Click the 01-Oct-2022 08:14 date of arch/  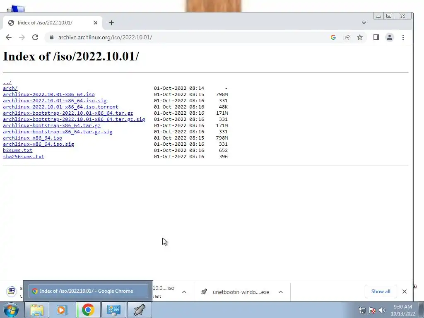[179, 88]
